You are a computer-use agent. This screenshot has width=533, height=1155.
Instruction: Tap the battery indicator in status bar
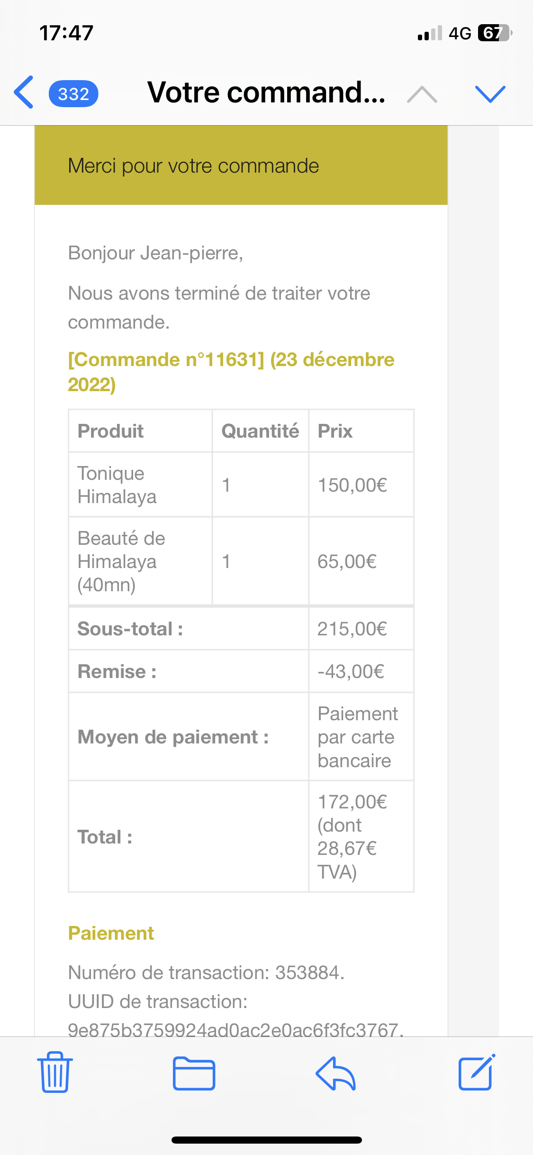(x=495, y=33)
